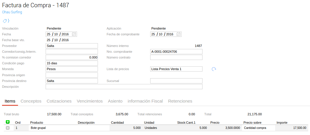Image resolution: width=310 pixels, height=135 pixels.
Task: Show the Asiento tab
Action: pos(115,101)
